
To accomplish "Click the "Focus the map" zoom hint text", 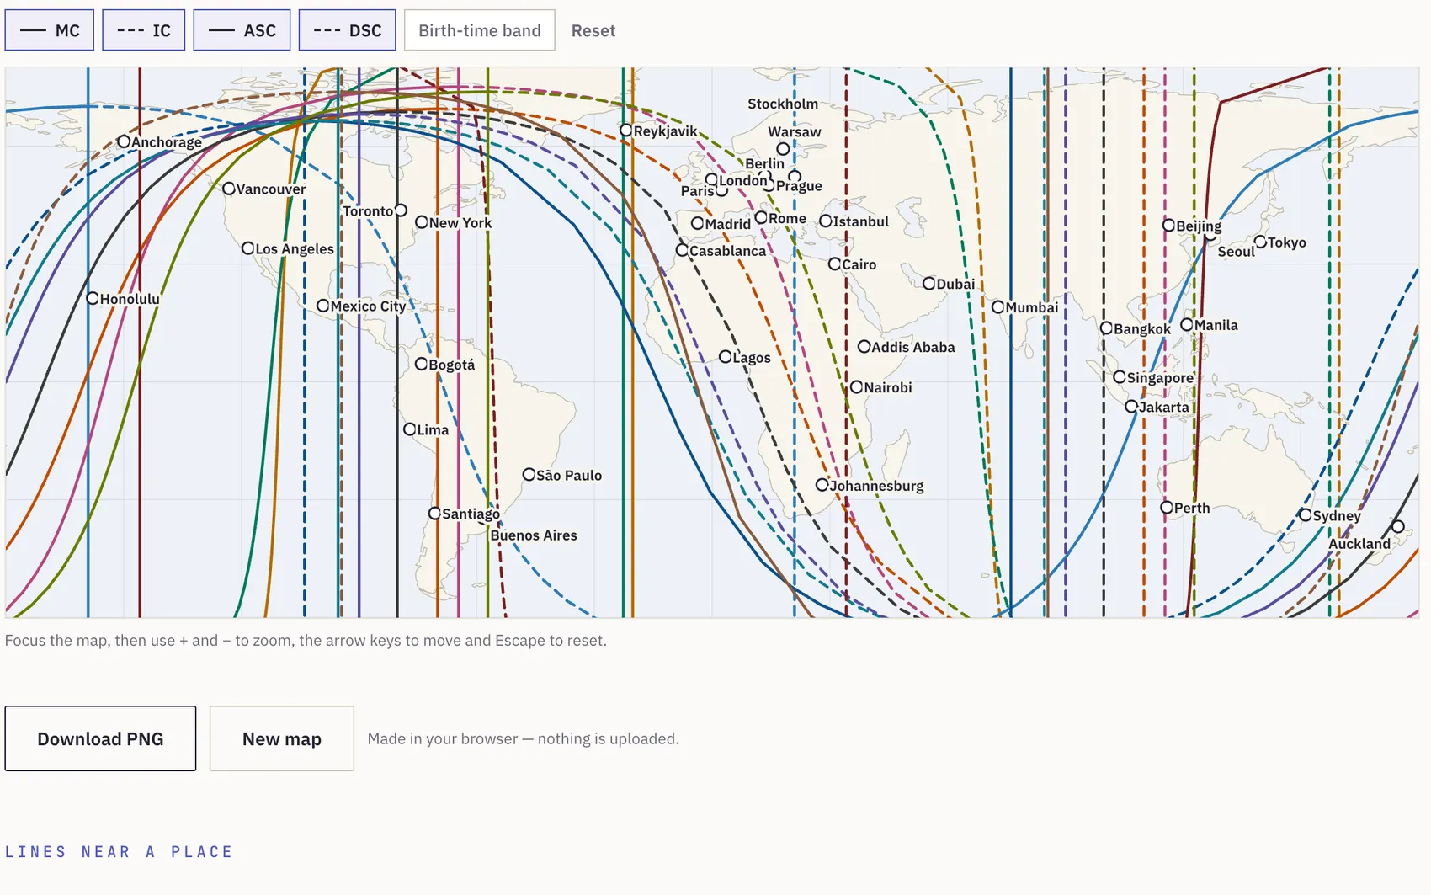I will pos(306,640).
